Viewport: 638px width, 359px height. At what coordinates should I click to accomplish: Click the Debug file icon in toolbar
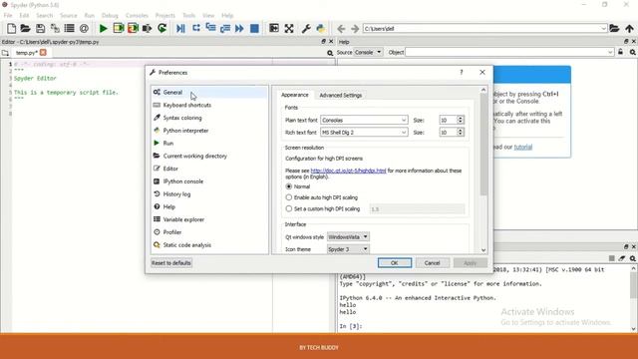coord(180,28)
